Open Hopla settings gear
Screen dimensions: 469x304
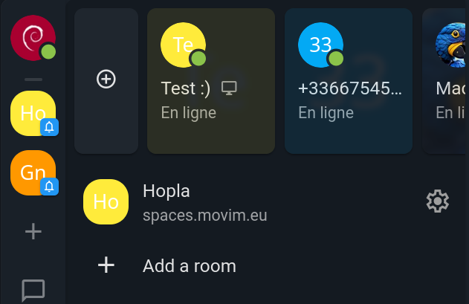[437, 201]
